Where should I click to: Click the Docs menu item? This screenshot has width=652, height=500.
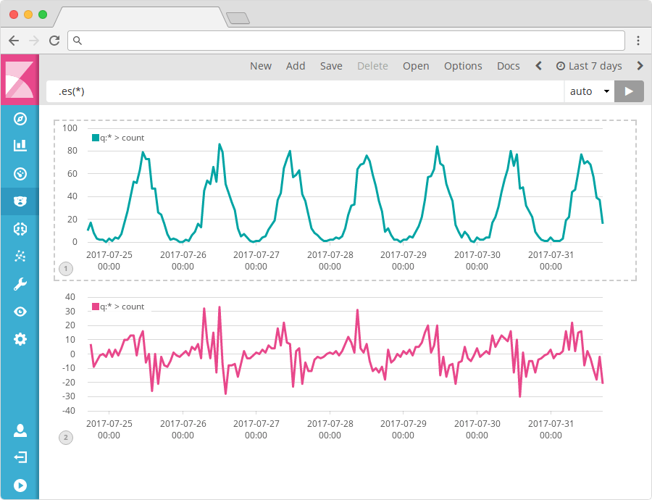click(x=508, y=65)
